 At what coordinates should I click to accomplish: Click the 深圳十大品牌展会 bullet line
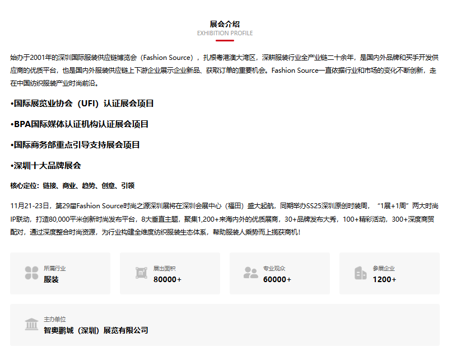(45, 166)
